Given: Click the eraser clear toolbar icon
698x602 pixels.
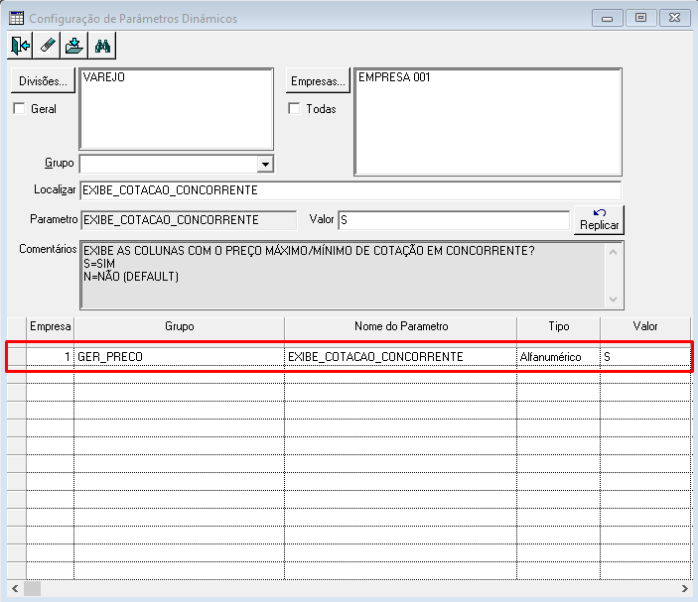Looking at the screenshot, I should 47,46.
